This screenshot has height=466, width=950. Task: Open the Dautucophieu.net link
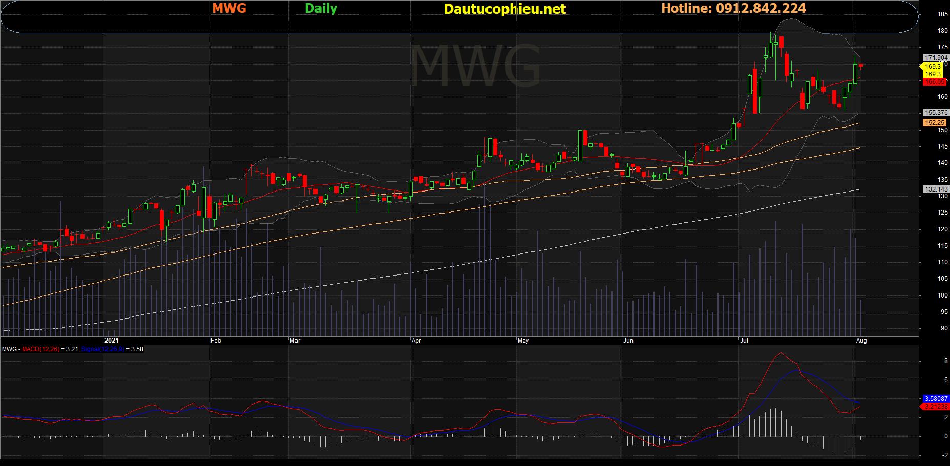click(x=504, y=9)
